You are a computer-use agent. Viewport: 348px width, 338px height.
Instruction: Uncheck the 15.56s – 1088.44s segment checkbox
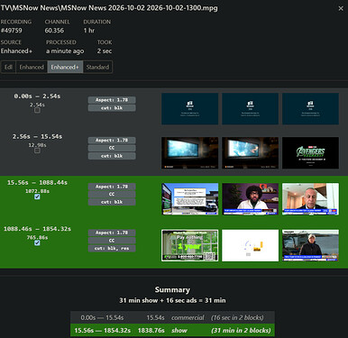click(37, 196)
